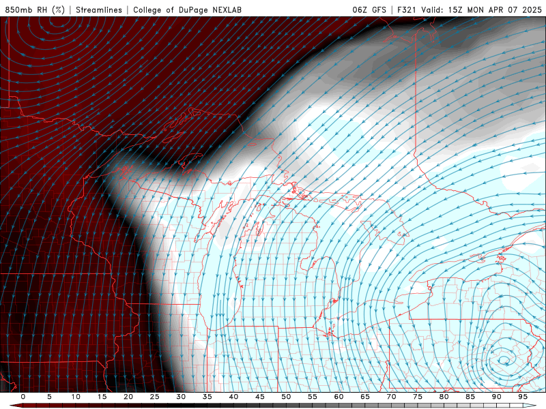This screenshot has height=409, width=546.
Task: Select the colorbar label "80"
Action: coord(444,397)
